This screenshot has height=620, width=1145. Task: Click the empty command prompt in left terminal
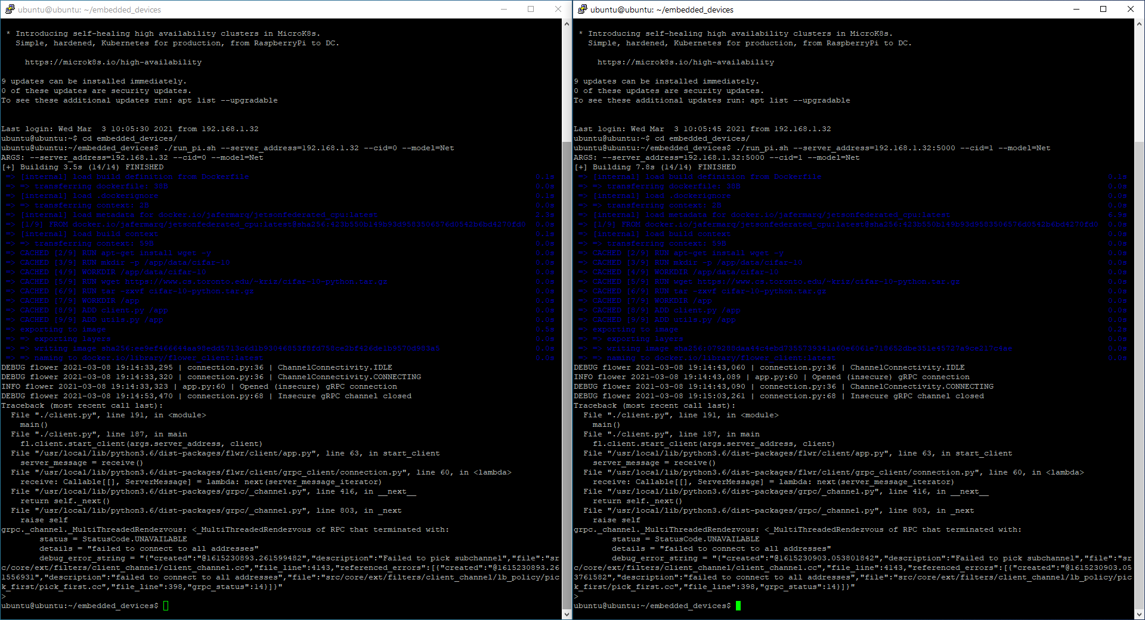[x=166, y=606]
